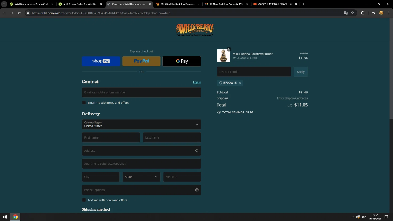Image resolution: width=393 pixels, height=221 pixels.
Task: Reload the checkout page
Action: point(19,13)
